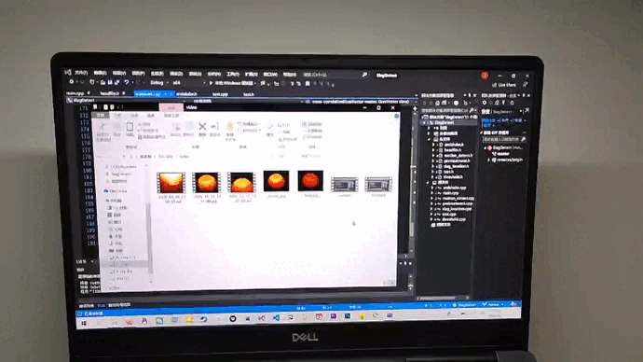Screen dimensions: 643x362
Task: Click the Windows Start button
Action: 84,324
